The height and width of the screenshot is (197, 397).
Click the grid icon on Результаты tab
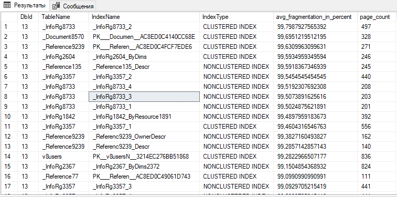click(x=7, y=5)
